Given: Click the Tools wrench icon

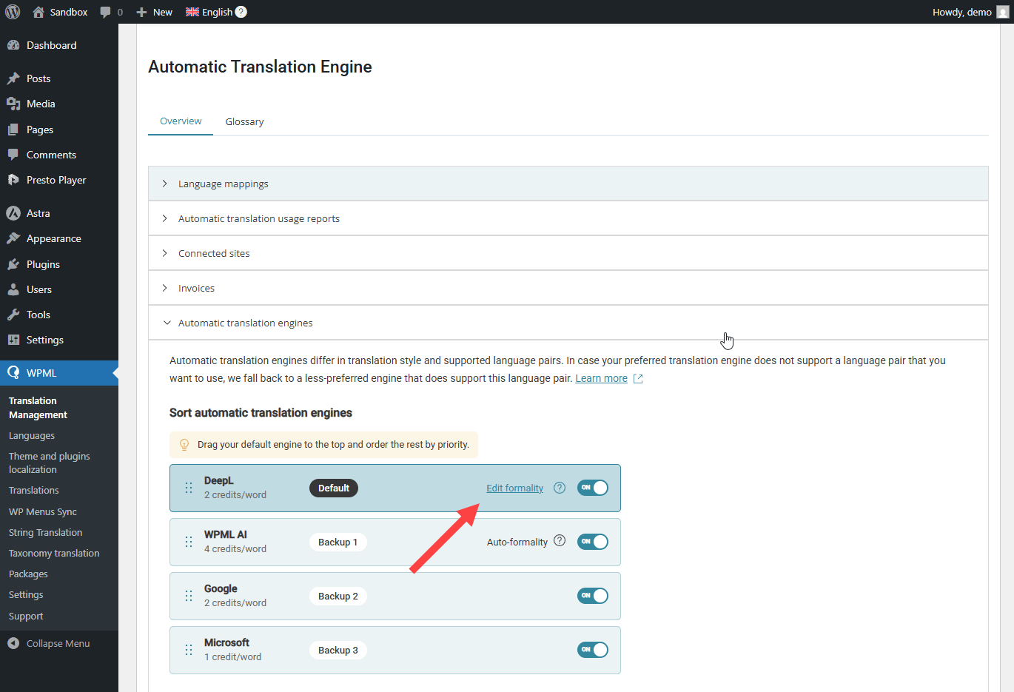Looking at the screenshot, I should (13, 315).
